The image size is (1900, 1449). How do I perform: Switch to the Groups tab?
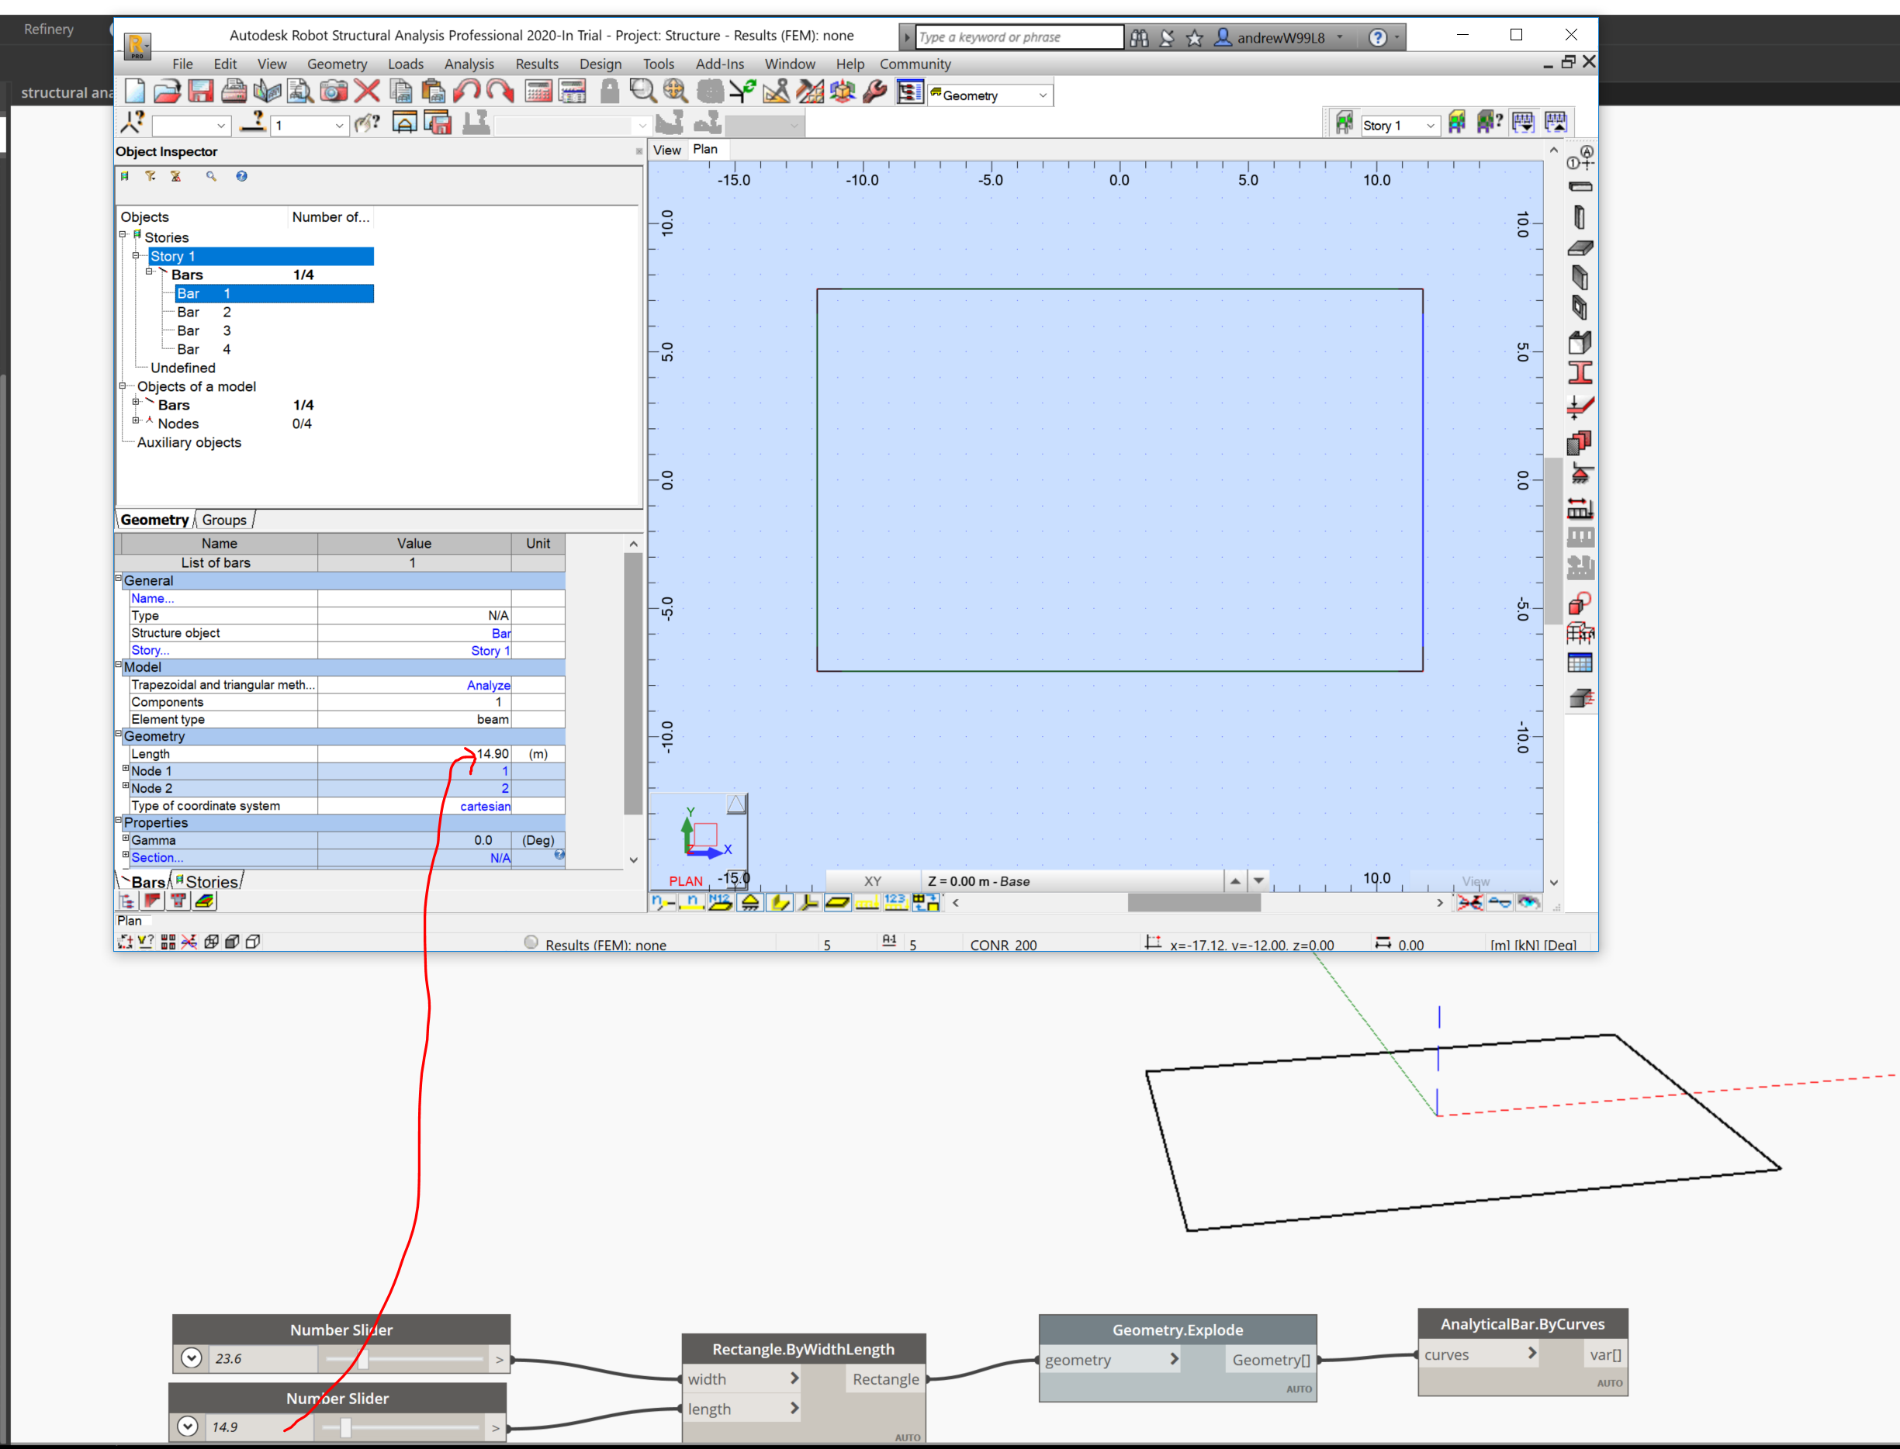click(x=224, y=520)
